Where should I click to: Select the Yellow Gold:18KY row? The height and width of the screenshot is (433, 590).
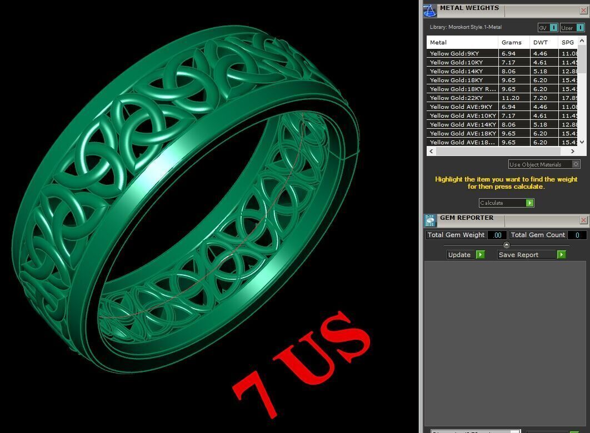pyautogui.click(x=502, y=80)
